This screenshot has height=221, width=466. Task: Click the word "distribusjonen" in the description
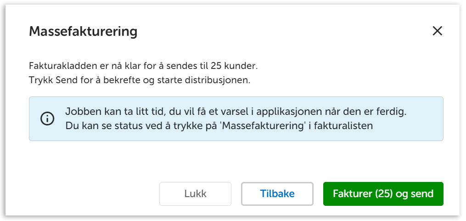[x=219, y=79]
